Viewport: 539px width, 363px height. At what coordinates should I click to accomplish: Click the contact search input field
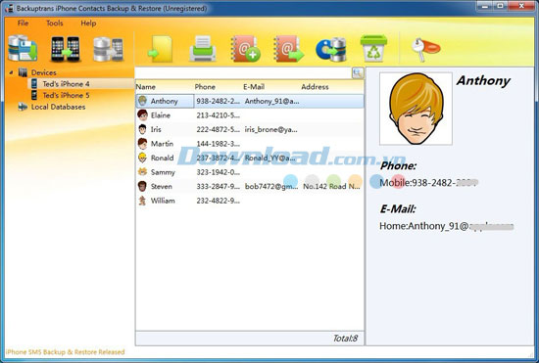pyautogui.click(x=243, y=72)
